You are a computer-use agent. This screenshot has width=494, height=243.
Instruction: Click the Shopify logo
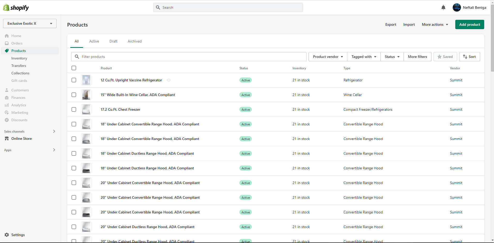[x=16, y=7]
